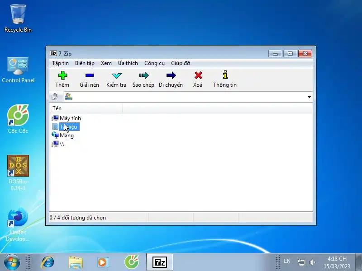This screenshot has height=271, width=362.
Task: Open Internet Explorer in taskbar
Action: pyautogui.click(x=48, y=262)
